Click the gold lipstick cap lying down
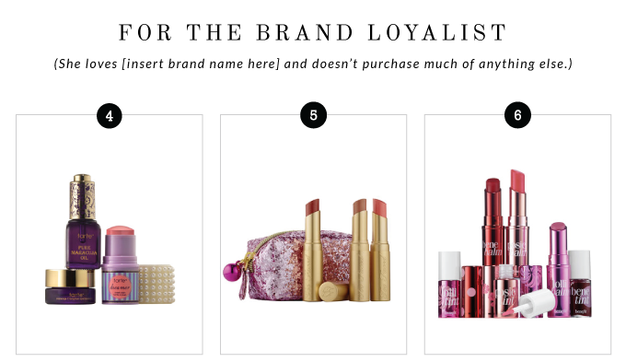 334,291
